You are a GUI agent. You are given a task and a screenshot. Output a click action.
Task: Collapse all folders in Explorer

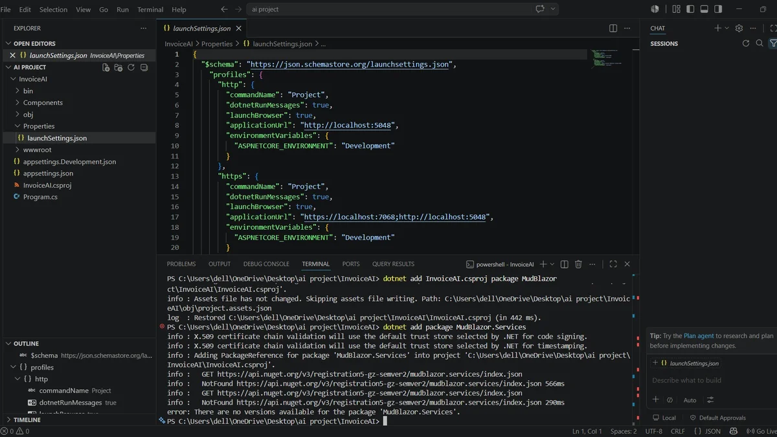pos(144,67)
